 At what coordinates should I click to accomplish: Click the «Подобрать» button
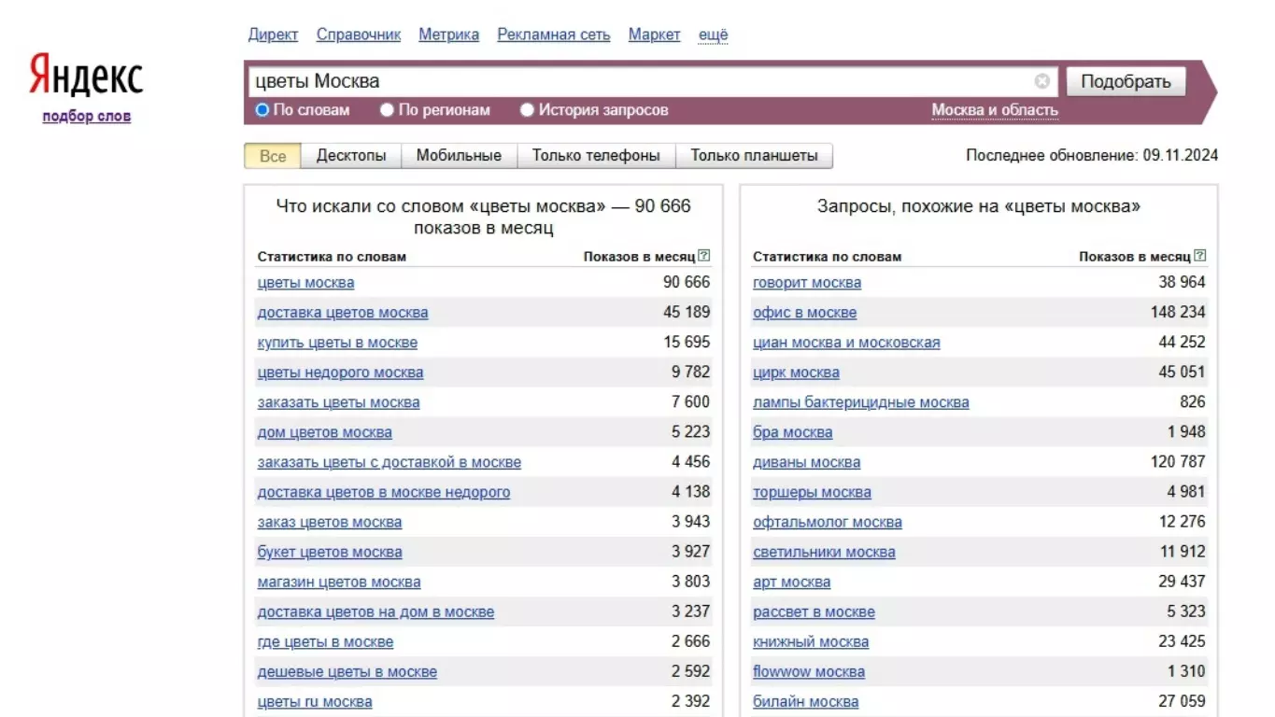click(x=1126, y=81)
